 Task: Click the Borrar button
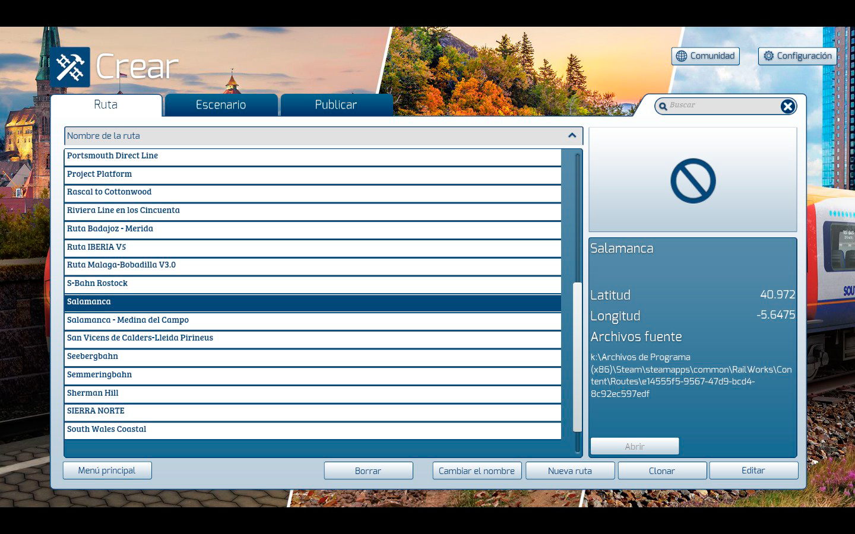click(368, 471)
